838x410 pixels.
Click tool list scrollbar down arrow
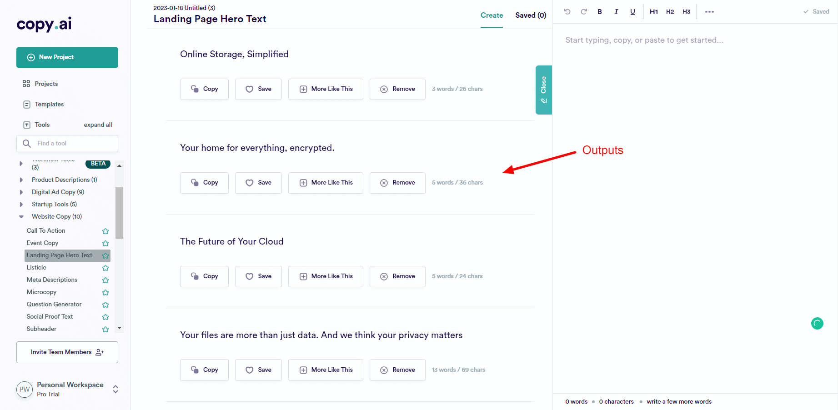[119, 328]
